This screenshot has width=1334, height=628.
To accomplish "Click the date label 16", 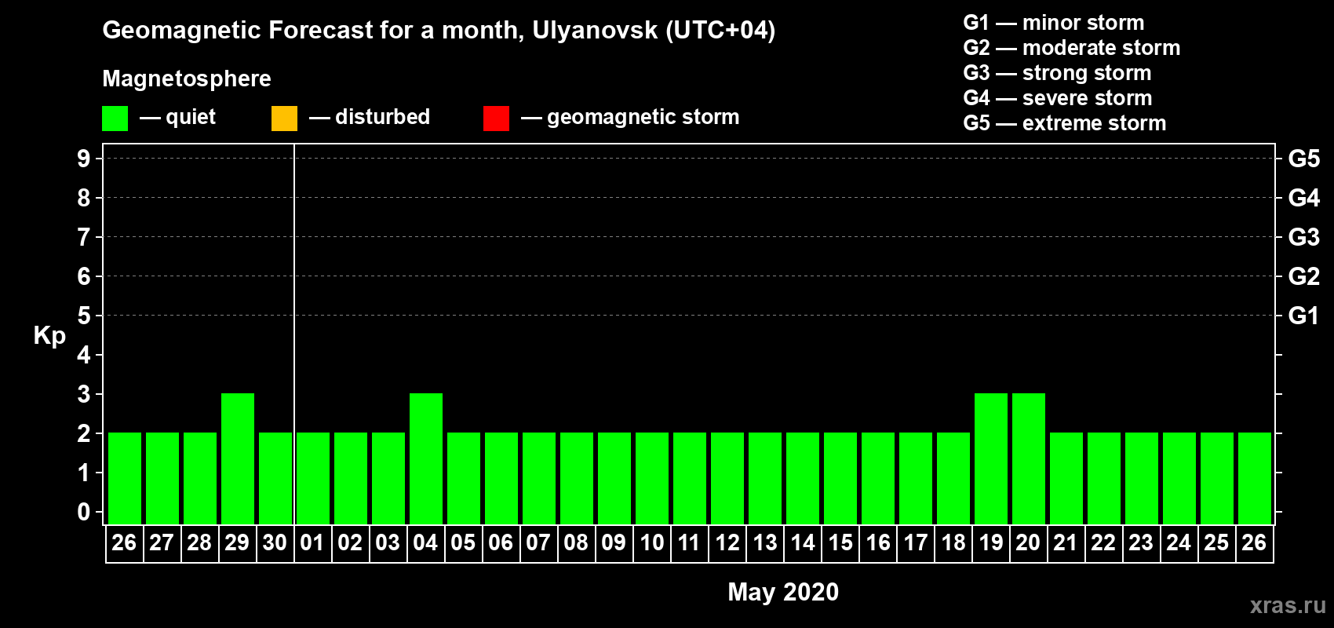I will click(x=878, y=543).
